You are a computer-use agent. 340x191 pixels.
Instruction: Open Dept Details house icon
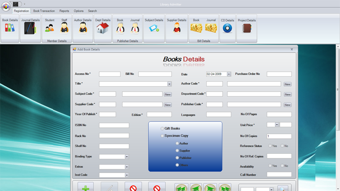pyautogui.click(x=103, y=28)
